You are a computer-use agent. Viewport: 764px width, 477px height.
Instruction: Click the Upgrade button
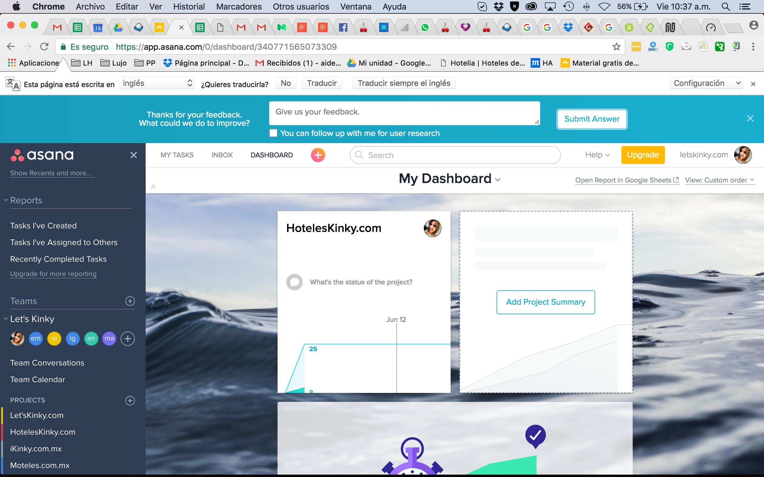tap(643, 155)
